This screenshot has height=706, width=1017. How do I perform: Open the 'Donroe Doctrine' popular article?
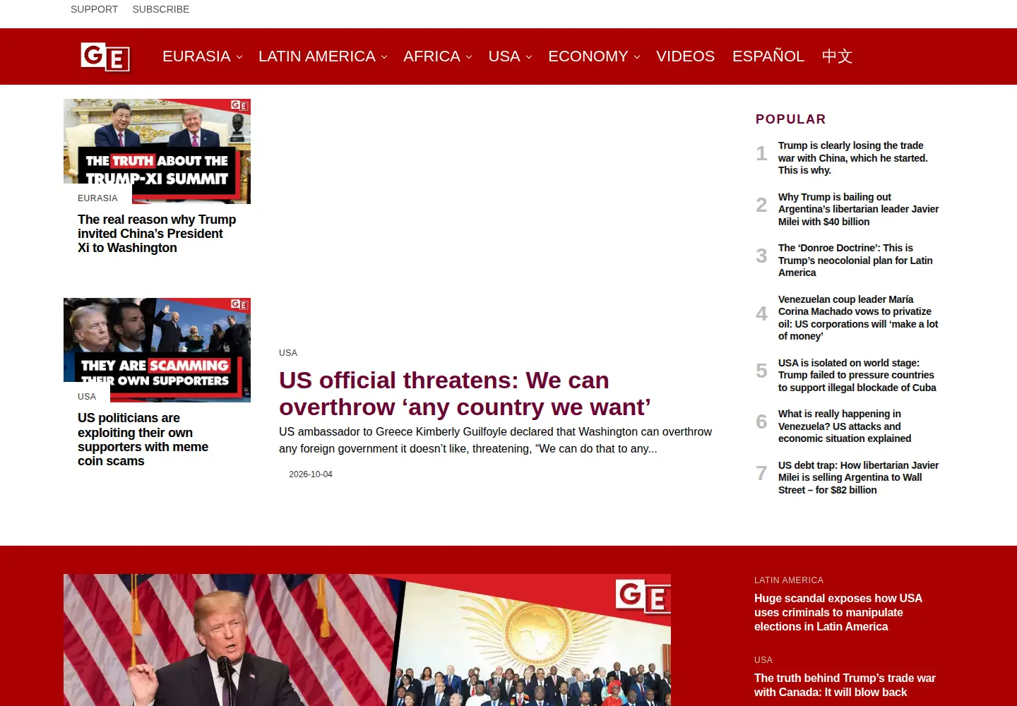tap(855, 260)
